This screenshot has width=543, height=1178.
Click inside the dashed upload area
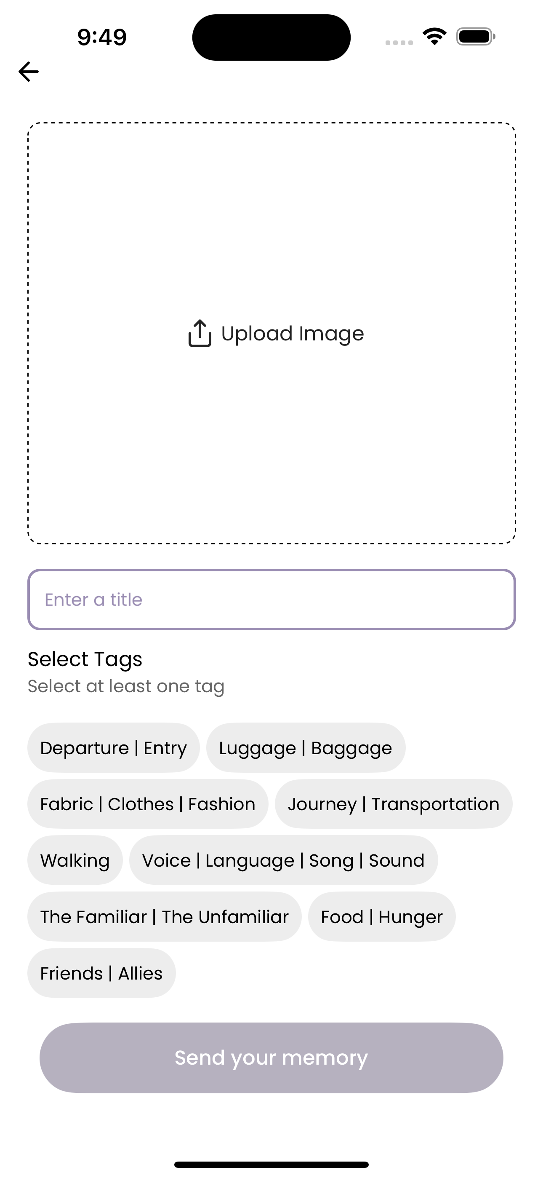(x=271, y=333)
